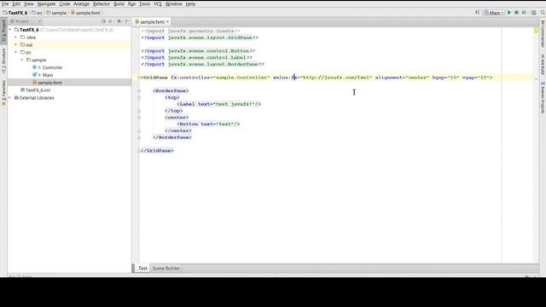This screenshot has height=307, width=546.
Task: Toggle the Favorites tool window side tab
Action: [x=3, y=92]
